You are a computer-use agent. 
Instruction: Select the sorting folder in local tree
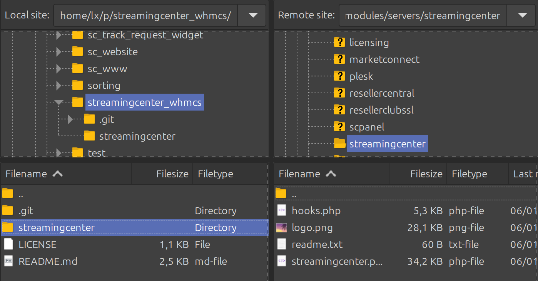(x=104, y=86)
